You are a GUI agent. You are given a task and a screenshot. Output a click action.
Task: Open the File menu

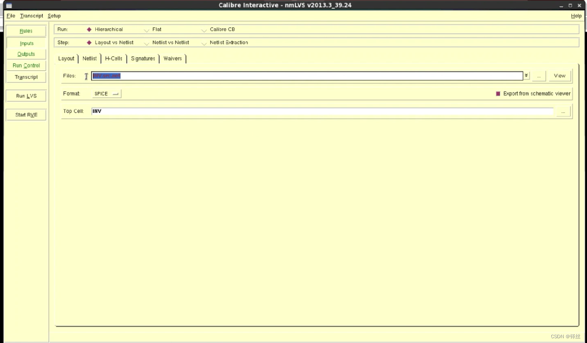click(x=11, y=16)
